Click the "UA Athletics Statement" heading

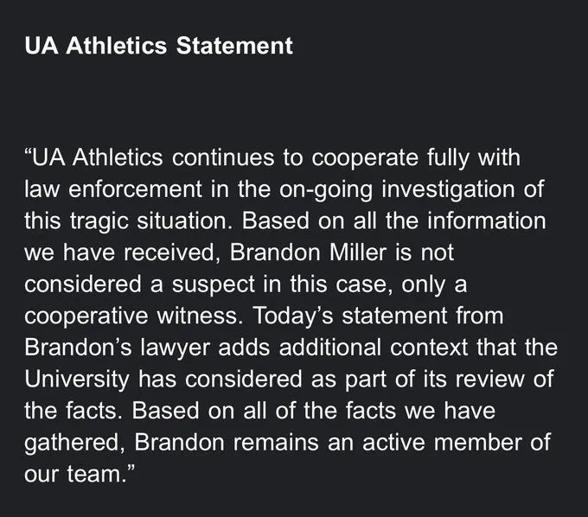pyautogui.click(x=159, y=46)
